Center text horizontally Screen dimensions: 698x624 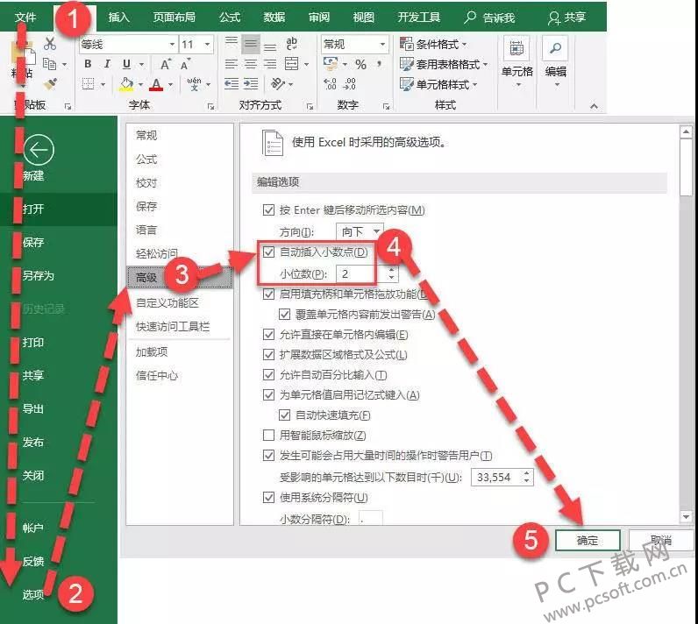251,64
